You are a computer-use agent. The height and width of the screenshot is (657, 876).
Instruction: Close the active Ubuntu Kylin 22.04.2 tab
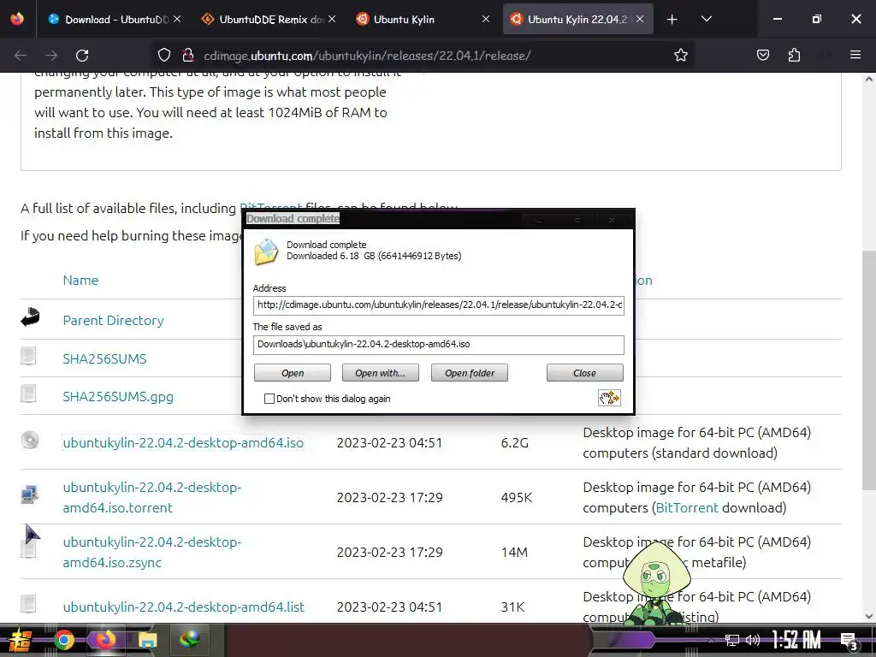(640, 19)
